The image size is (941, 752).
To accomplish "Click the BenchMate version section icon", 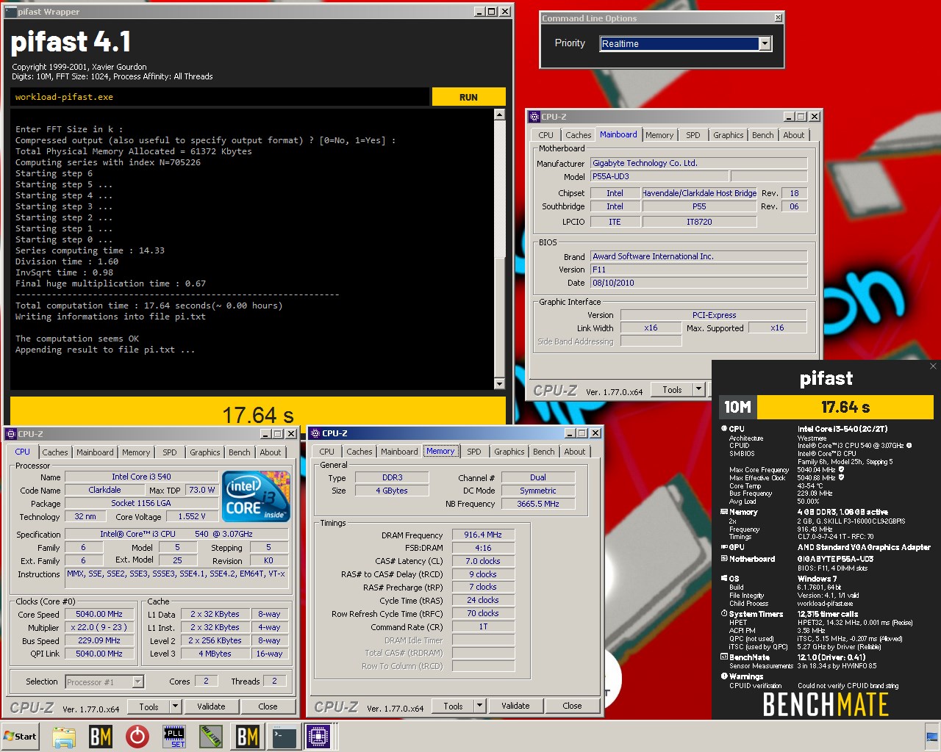I will coord(723,657).
